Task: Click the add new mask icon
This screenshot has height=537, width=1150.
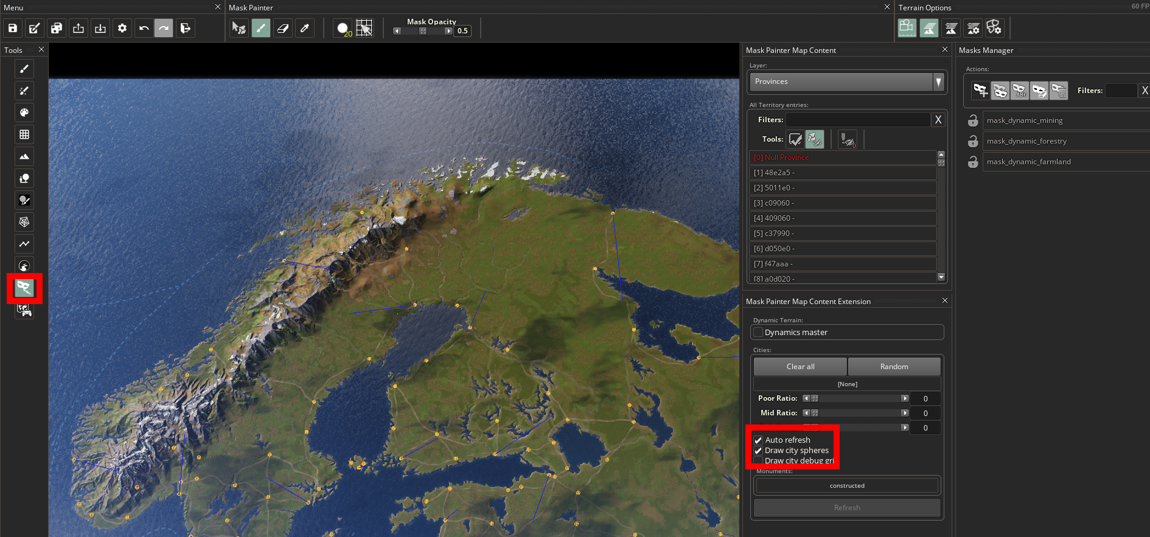Action: coord(980,91)
